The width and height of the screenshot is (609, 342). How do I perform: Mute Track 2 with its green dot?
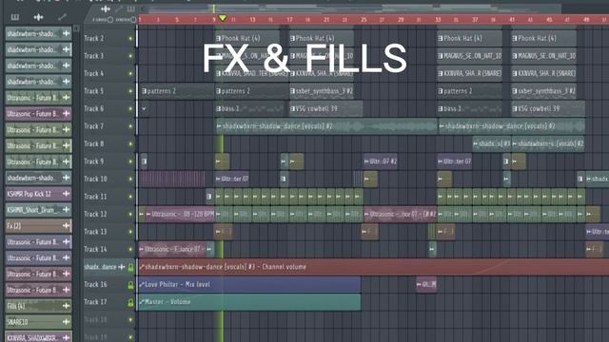point(130,38)
